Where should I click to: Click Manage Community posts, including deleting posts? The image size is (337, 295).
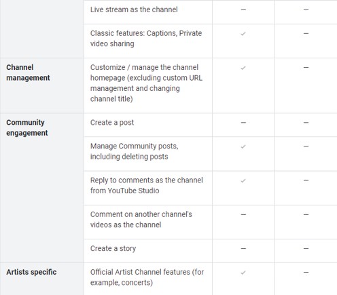[x=135, y=151]
